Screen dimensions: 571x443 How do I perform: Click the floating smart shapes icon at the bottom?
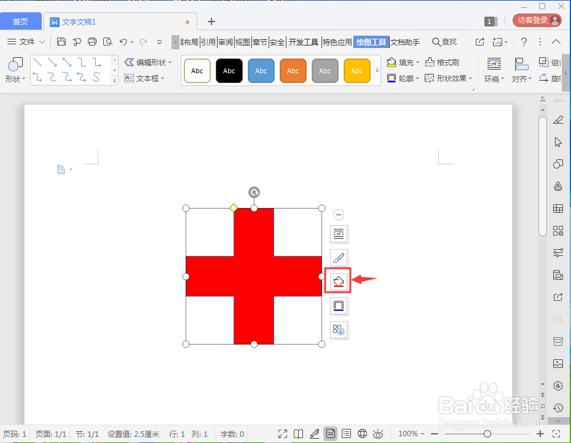pos(339,330)
